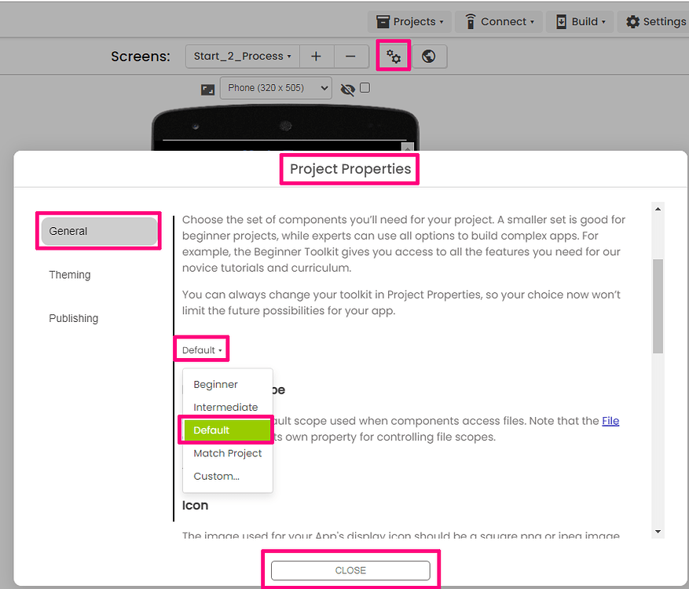Viewport: 689px width, 589px height.
Task: Open the Project Properties gear icon
Action: (393, 56)
